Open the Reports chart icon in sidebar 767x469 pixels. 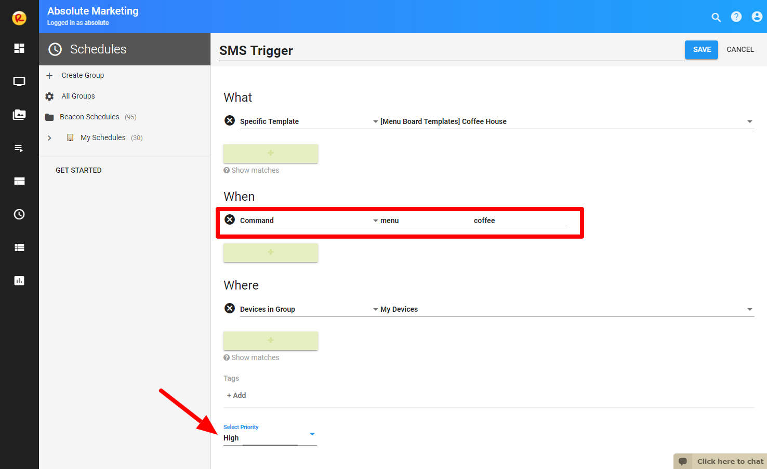(19, 281)
